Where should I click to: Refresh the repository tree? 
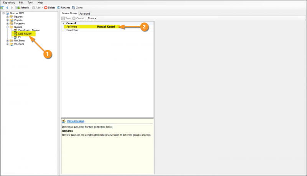[23, 8]
